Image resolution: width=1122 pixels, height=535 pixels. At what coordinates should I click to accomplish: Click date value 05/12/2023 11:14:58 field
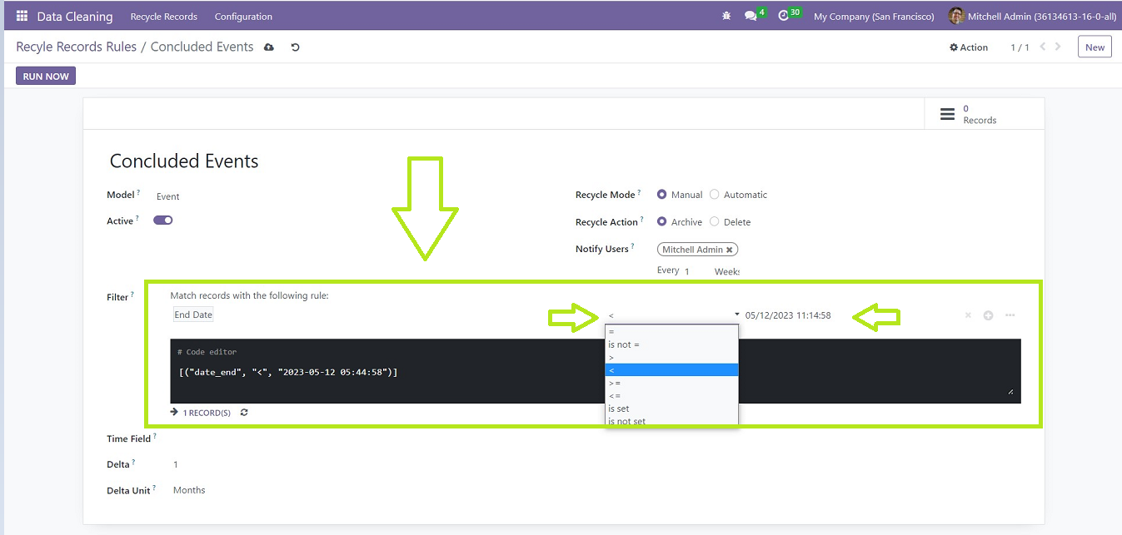click(788, 315)
